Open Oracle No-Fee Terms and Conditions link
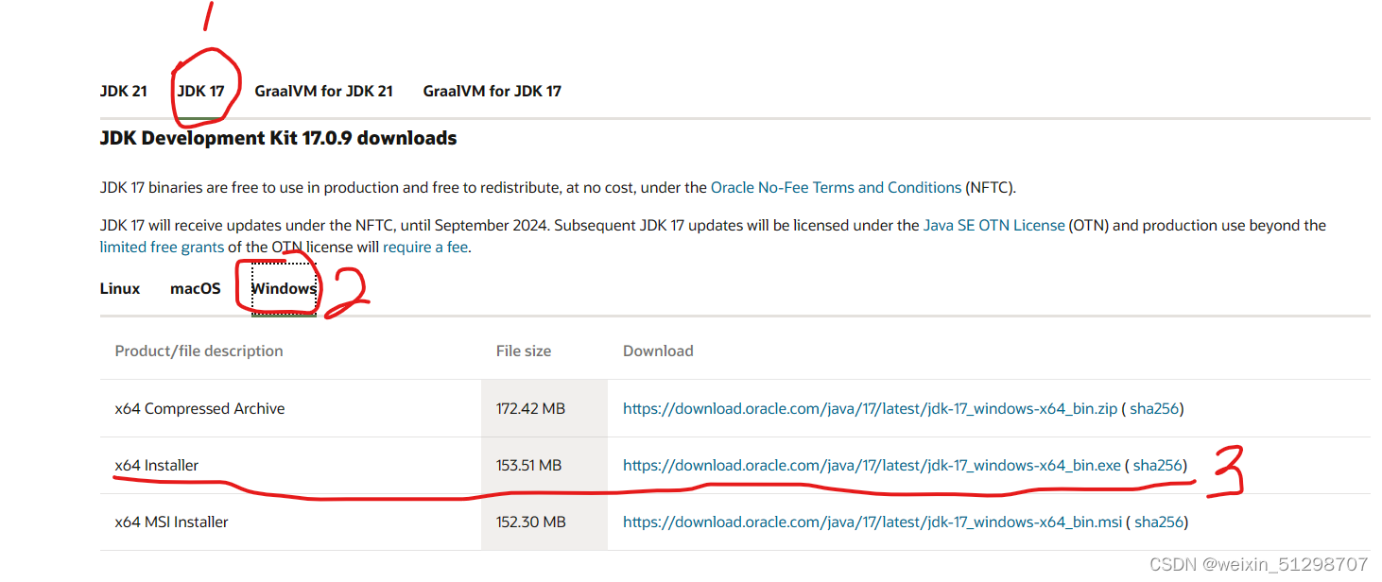 836,187
